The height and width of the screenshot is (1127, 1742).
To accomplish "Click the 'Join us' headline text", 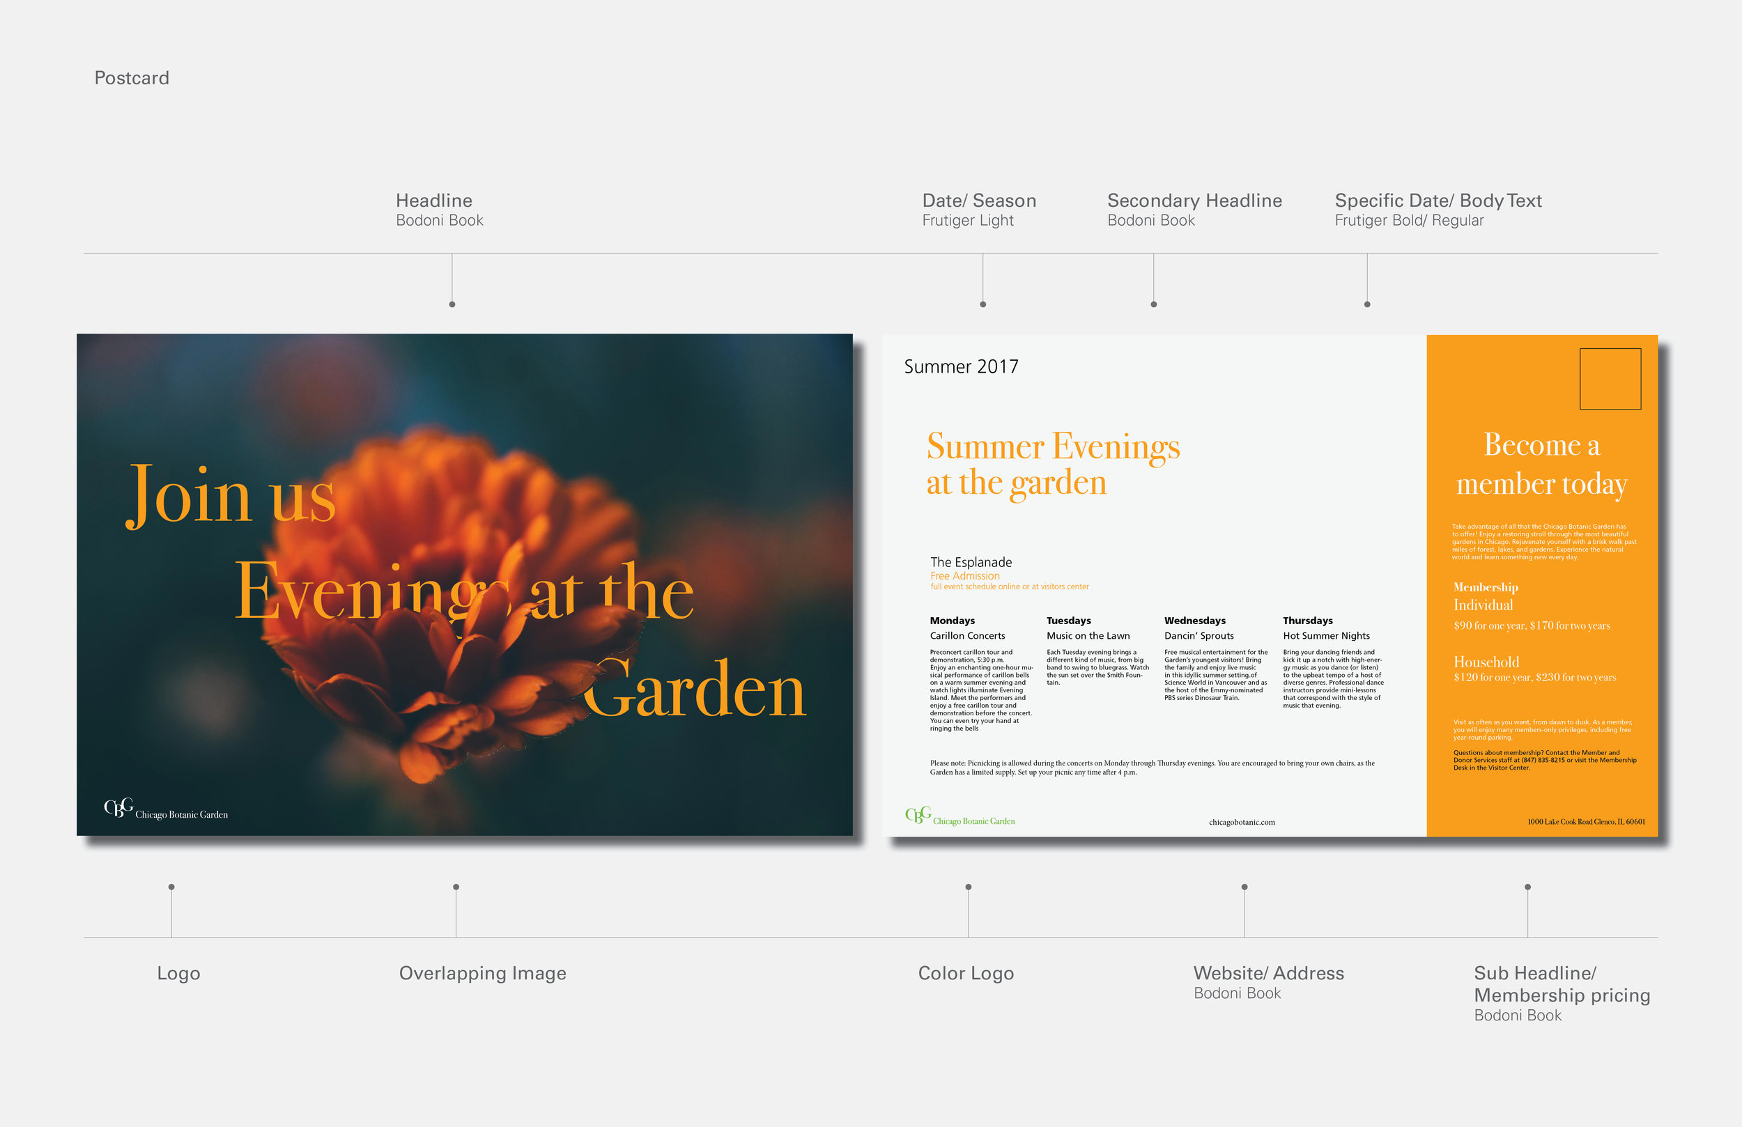I will tap(231, 496).
